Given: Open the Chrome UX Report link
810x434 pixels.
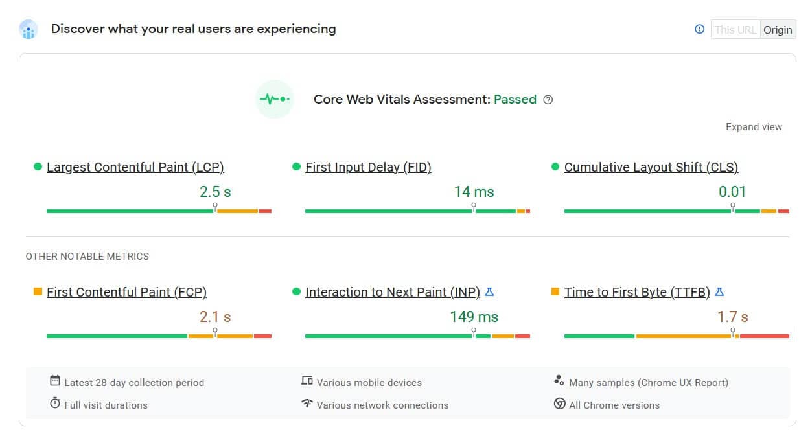Looking at the screenshot, I should [x=682, y=382].
